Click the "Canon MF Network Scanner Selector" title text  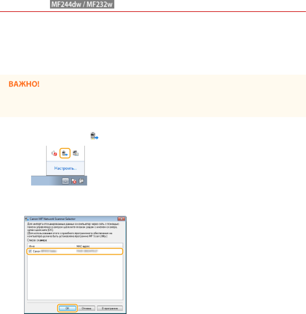point(52,219)
